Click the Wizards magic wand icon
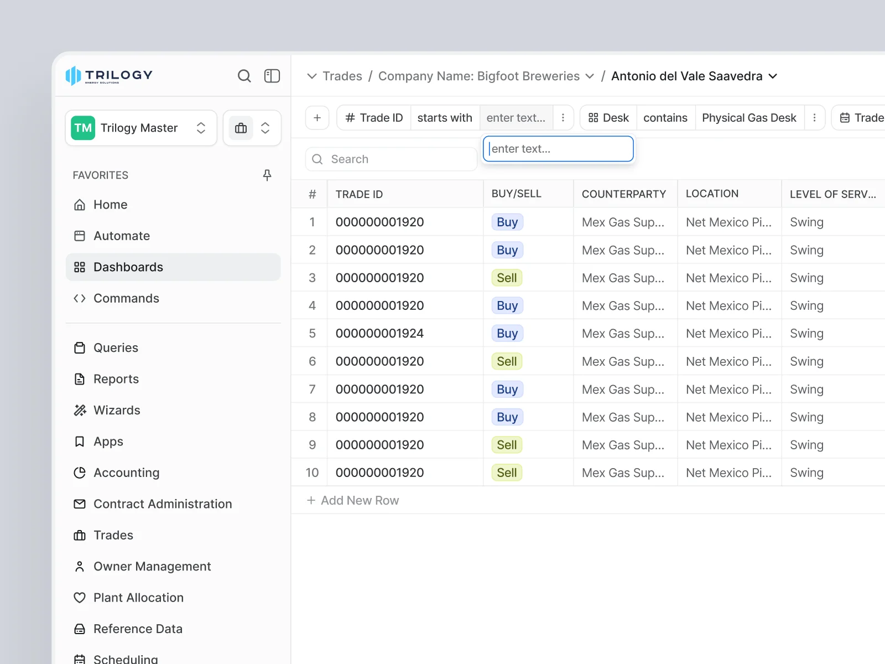This screenshot has width=885, height=664. click(80, 410)
